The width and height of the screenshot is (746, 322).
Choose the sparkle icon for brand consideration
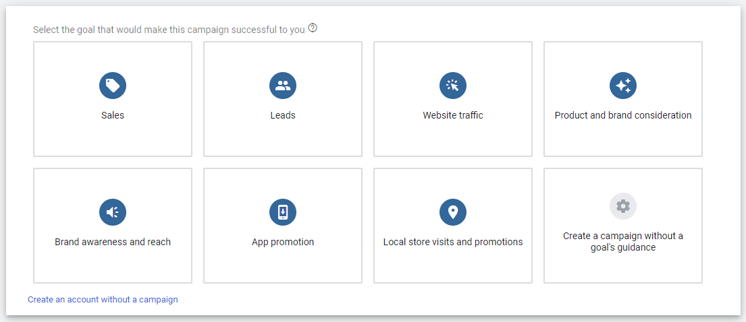pos(623,86)
